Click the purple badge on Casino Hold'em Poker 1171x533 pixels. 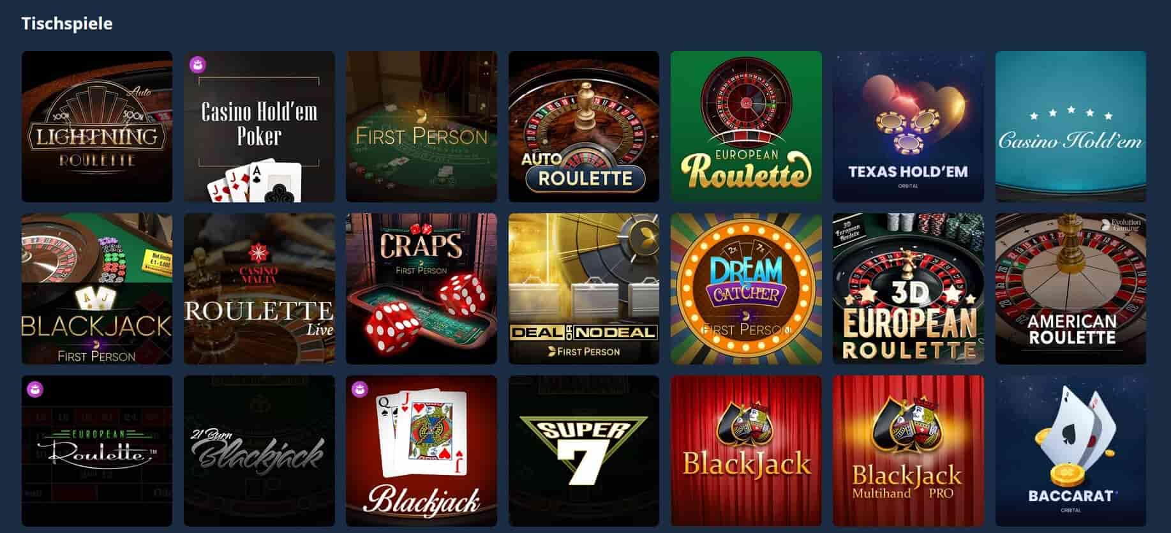pyautogui.click(x=198, y=64)
